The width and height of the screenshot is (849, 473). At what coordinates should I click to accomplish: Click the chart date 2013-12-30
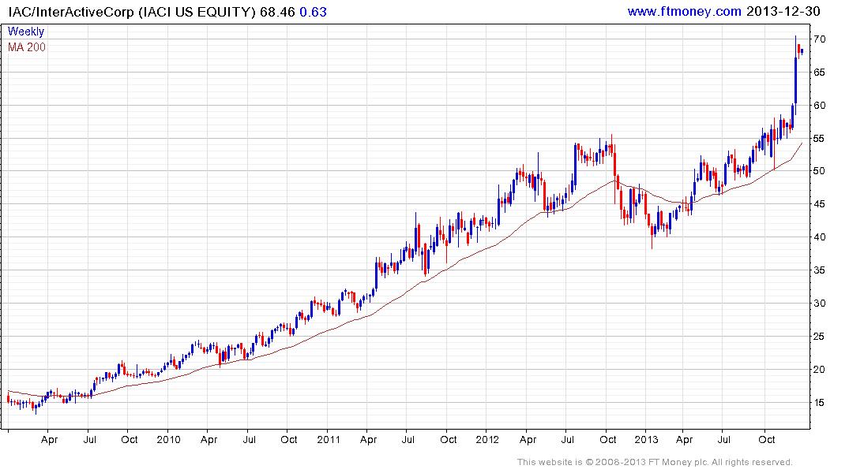click(x=783, y=11)
